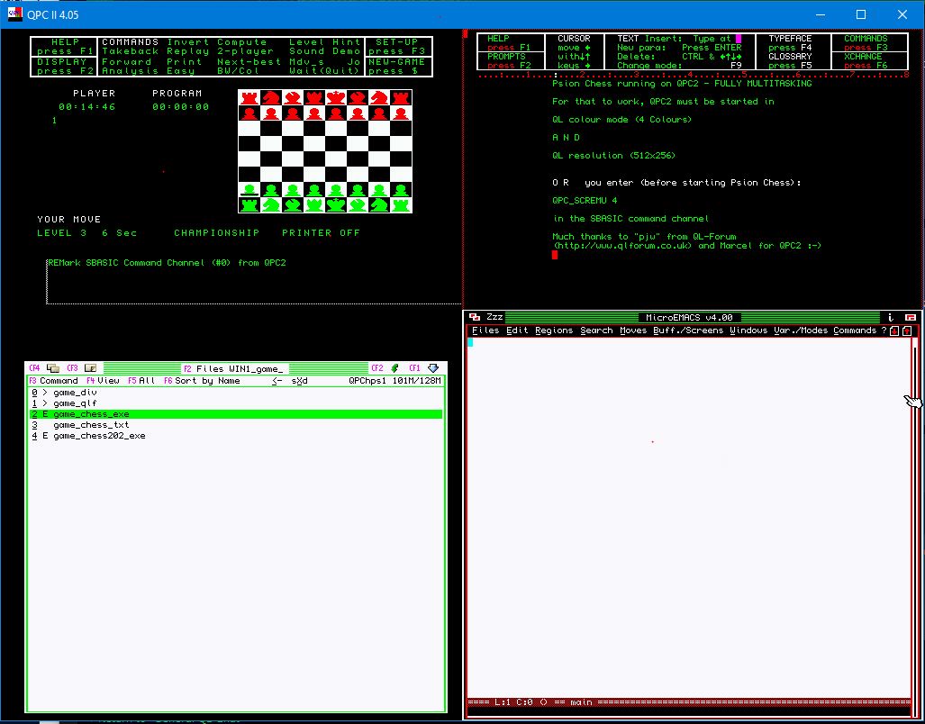This screenshot has width=925, height=724.
Task: Open the Edit menu in MicroEMACS
Action: click(517, 330)
